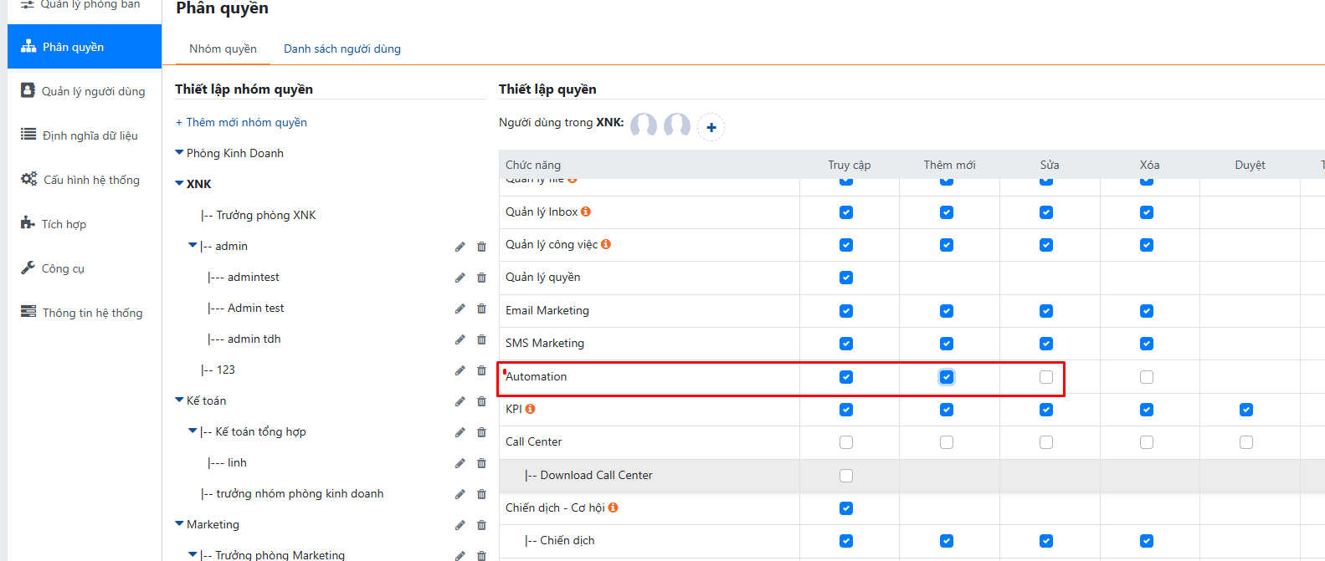Image resolution: width=1325 pixels, height=561 pixels.
Task: Click the info icon next to Quản lý Inbox
Action: coord(586,212)
